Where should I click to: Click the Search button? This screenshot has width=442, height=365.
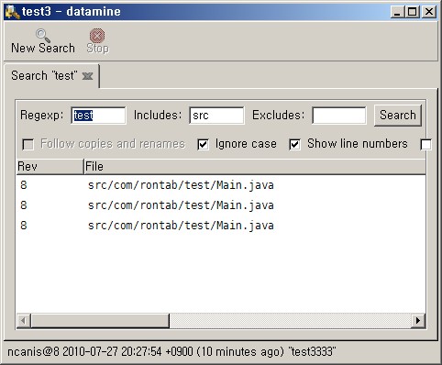[x=398, y=116]
